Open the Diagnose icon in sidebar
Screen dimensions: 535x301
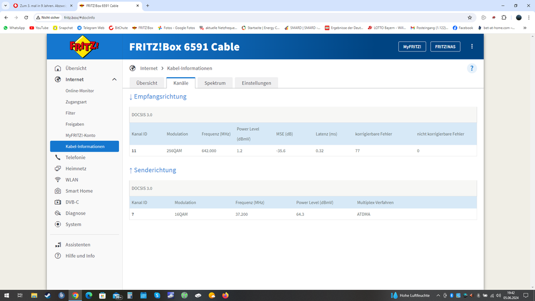pyautogui.click(x=58, y=213)
